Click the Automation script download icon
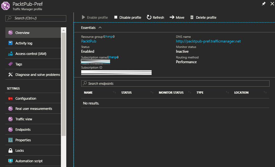 click(x=10, y=161)
